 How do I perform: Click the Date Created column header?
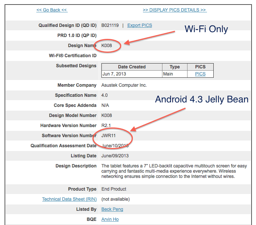point(132,67)
